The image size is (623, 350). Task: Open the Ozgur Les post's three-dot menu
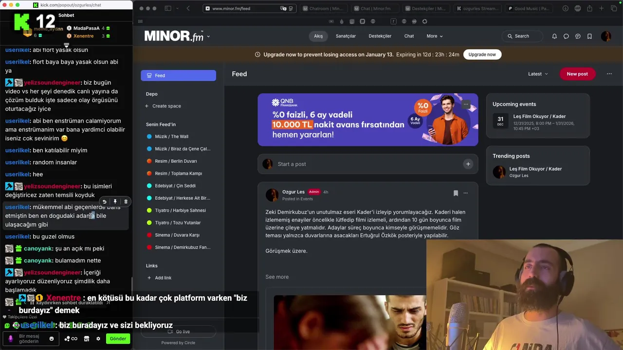click(x=465, y=193)
